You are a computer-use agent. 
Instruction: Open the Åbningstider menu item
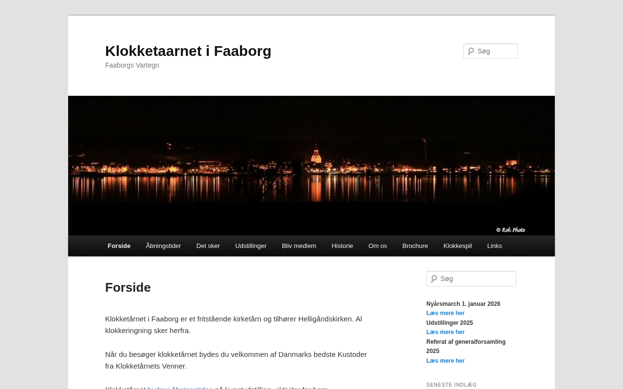[x=164, y=246]
